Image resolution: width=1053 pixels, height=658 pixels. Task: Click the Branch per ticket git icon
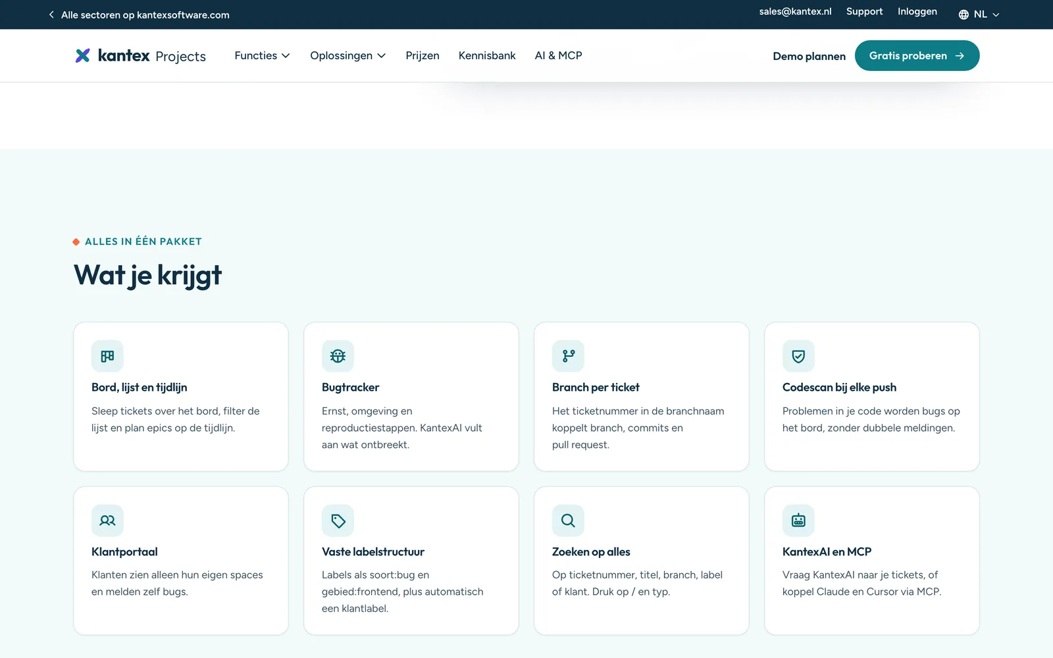coord(568,356)
